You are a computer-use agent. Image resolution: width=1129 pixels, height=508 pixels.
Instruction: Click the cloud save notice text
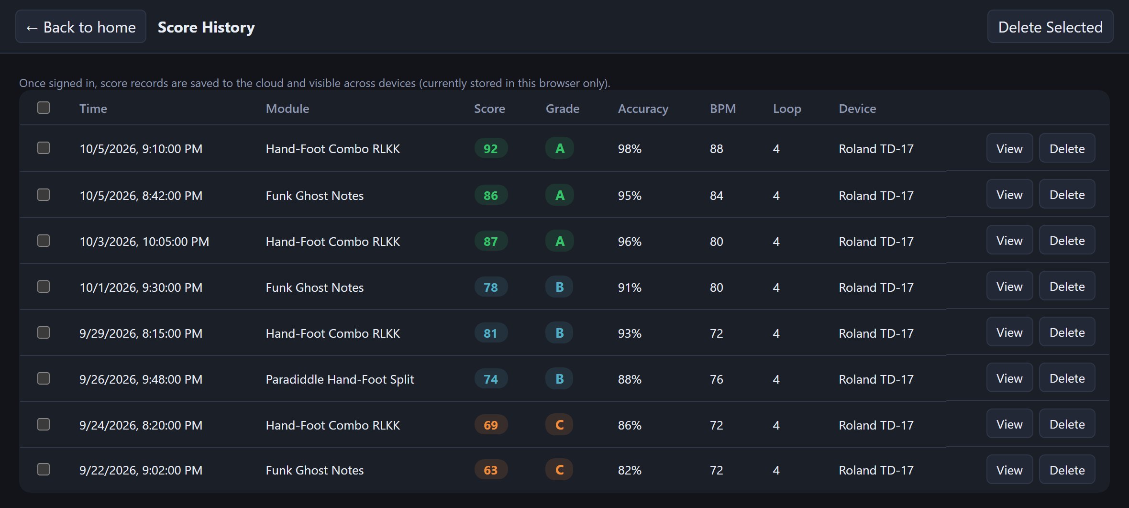pyautogui.click(x=315, y=83)
